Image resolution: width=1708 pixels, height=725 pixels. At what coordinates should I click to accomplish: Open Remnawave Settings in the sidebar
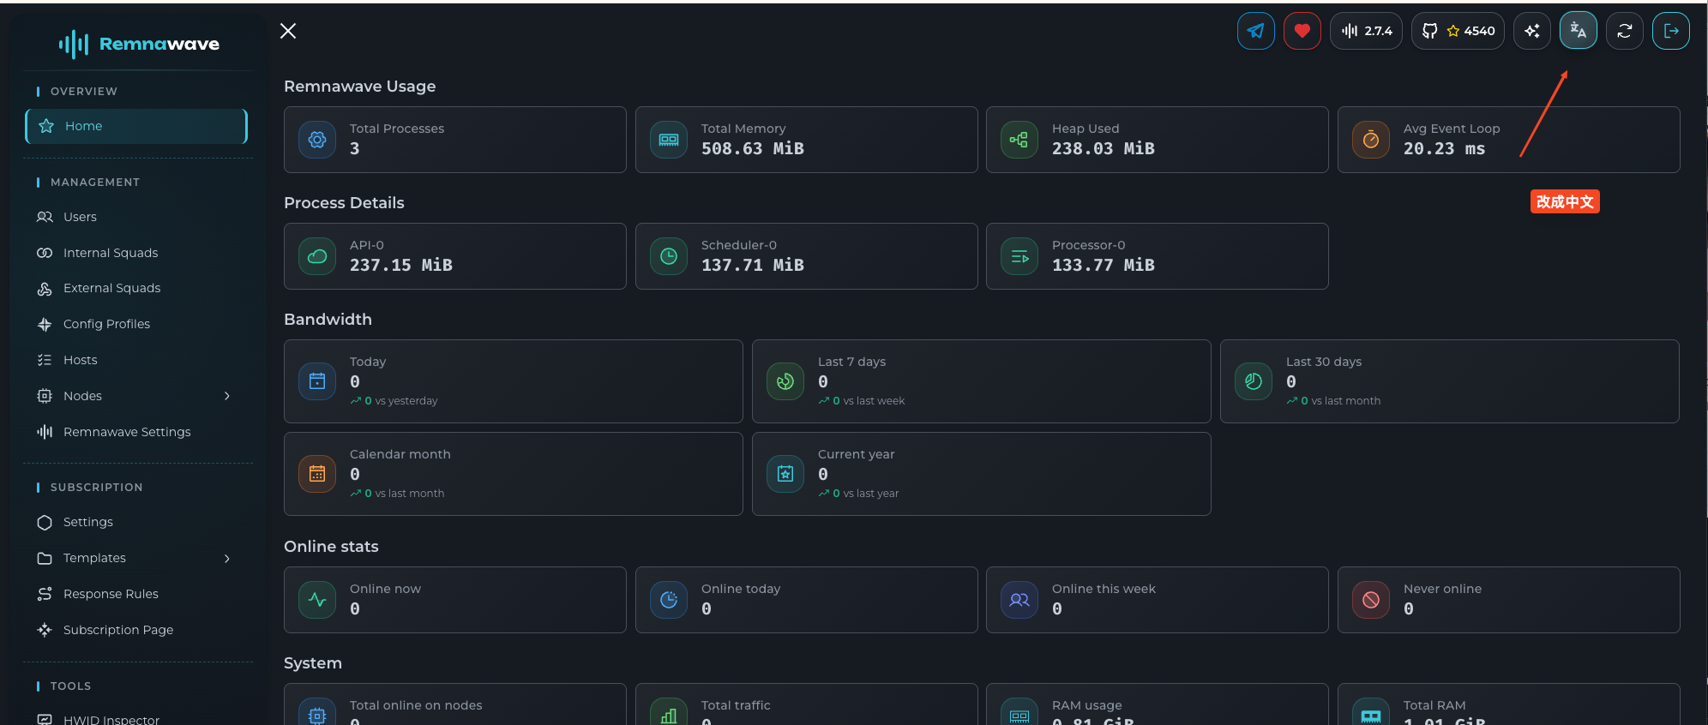(x=136, y=432)
